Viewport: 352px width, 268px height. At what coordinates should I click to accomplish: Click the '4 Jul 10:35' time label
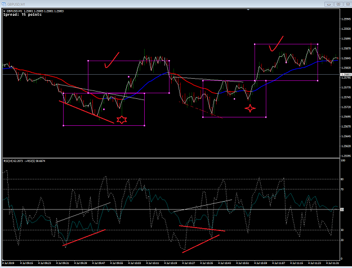coord(207,263)
